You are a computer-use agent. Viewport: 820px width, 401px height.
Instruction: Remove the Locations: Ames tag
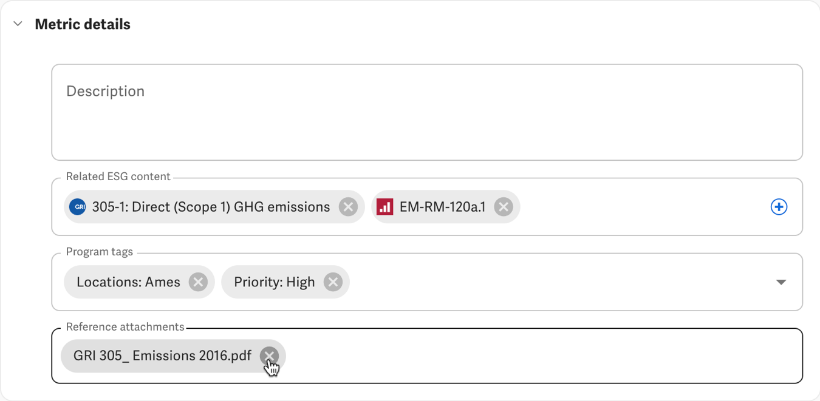coord(198,282)
